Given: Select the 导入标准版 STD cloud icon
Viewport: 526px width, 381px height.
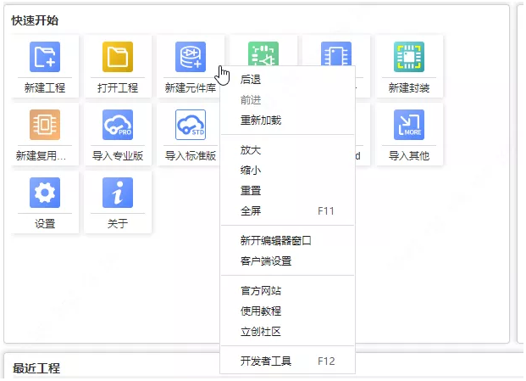Looking at the screenshot, I should click(190, 126).
